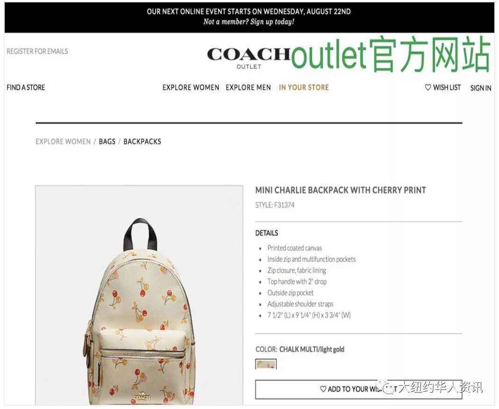Click the heart icon on Add to Wishlist

323,389
